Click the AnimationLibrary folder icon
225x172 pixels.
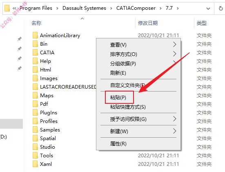(x=35, y=35)
